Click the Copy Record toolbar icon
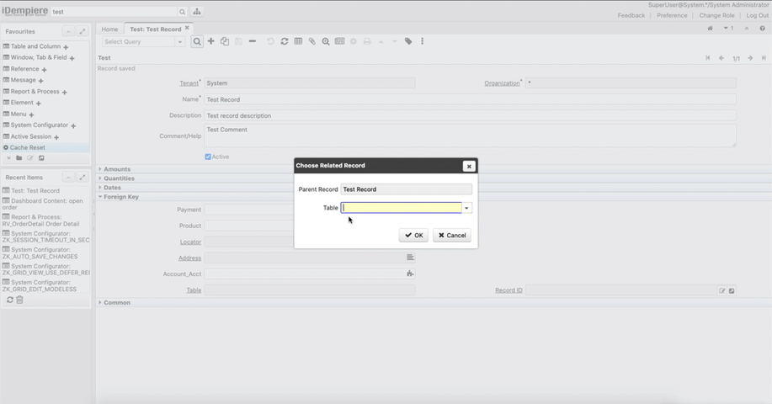 coord(225,41)
